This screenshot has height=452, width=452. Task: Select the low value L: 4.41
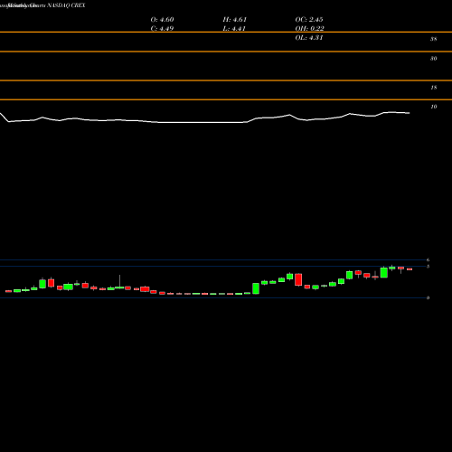(x=234, y=29)
